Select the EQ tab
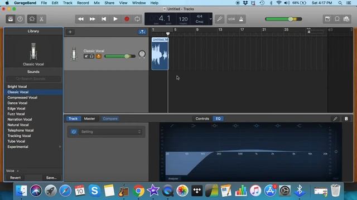357x200 pixels. (x=218, y=118)
